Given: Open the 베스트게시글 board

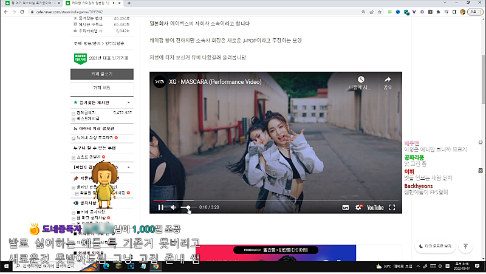Looking at the screenshot, I should click(88, 118).
